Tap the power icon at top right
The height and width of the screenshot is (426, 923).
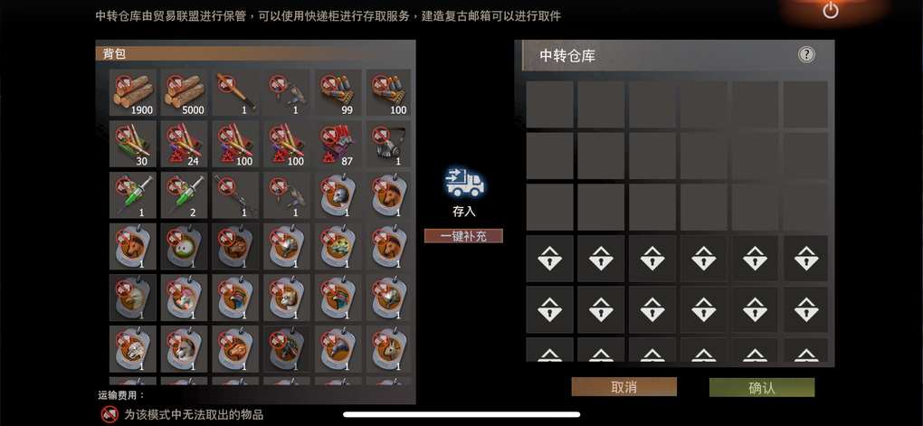(x=831, y=10)
